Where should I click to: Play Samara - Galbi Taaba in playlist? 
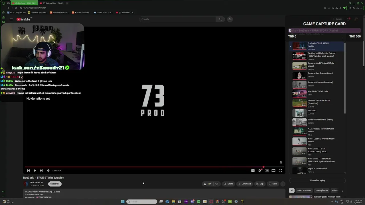tap(317, 66)
